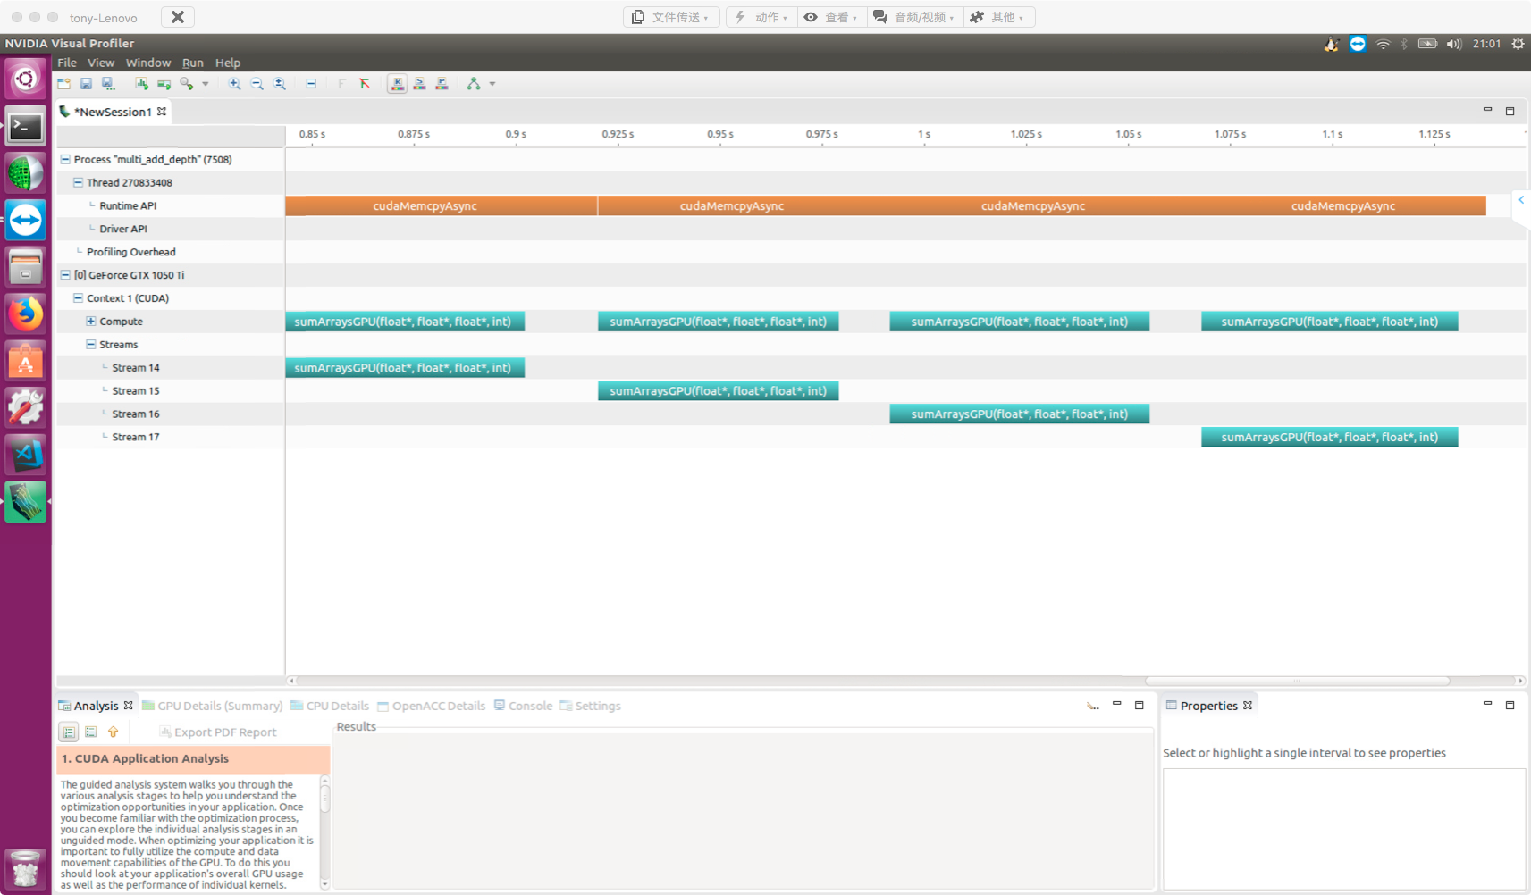Toggle the K color-by-kernel button
1531x895 pixels.
[x=397, y=84]
